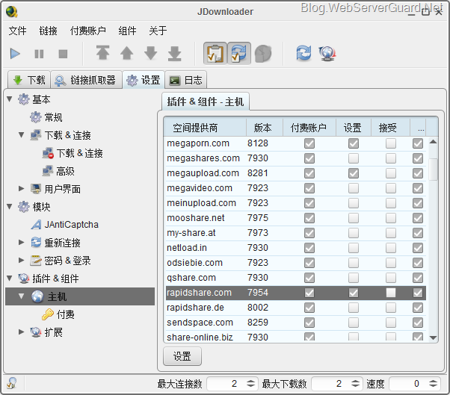Image resolution: width=450 pixels, height=395 pixels.
Task: Toggle rapidshare.com 接受 checkbox
Action: pos(391,293)
